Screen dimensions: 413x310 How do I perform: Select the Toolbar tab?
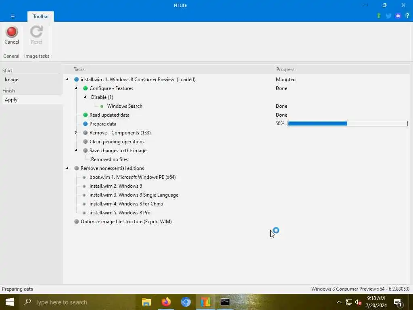(41, 16)
